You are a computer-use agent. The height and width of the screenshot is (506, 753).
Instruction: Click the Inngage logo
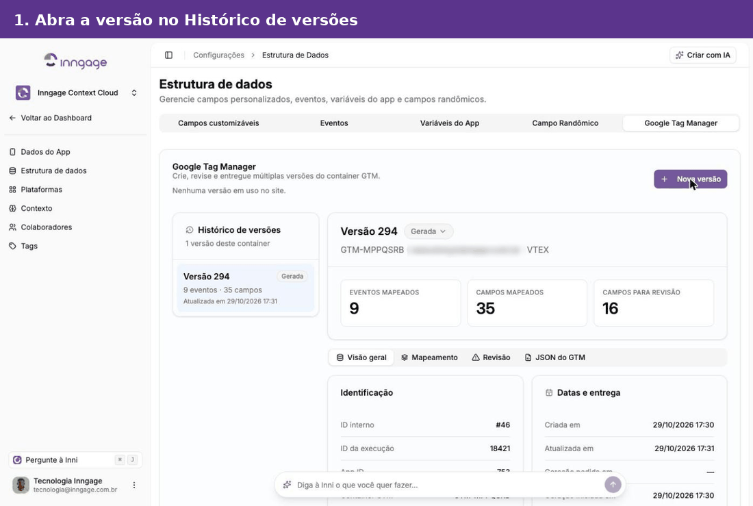point(75,62)
